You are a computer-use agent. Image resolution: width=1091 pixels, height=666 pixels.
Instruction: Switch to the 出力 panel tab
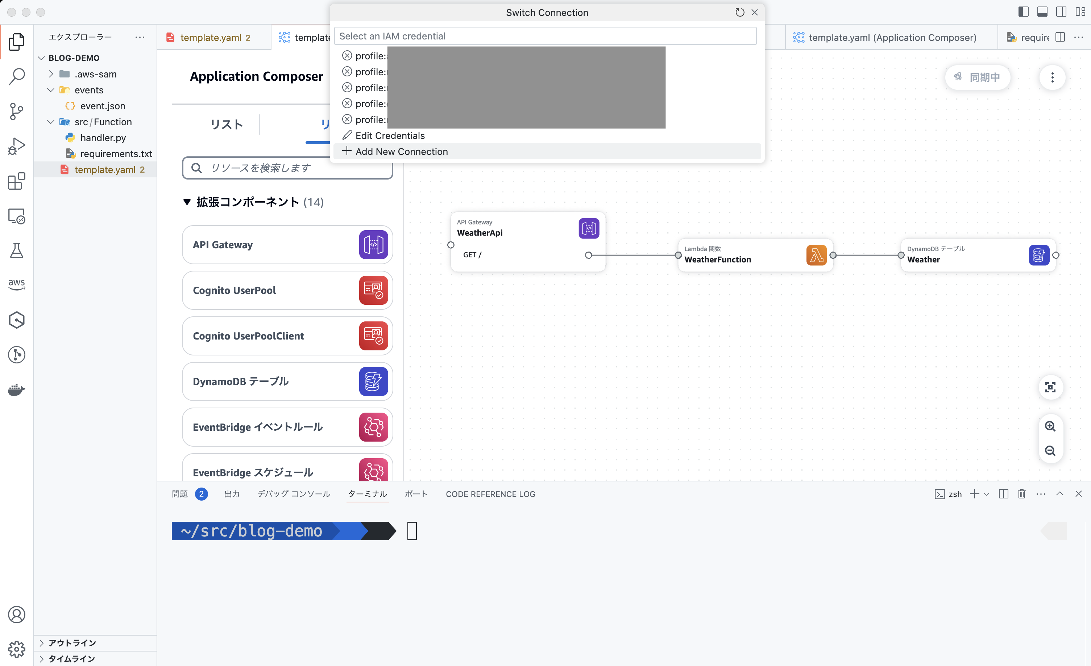(232, 494)
